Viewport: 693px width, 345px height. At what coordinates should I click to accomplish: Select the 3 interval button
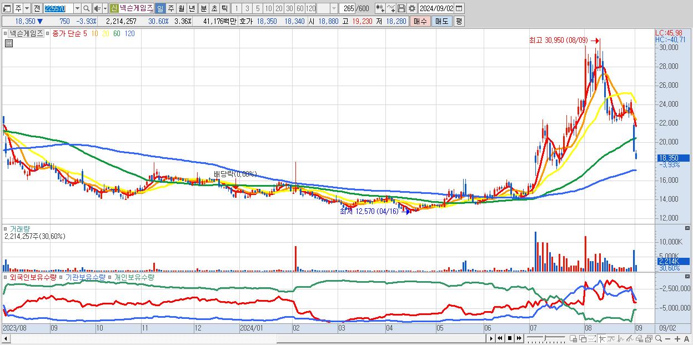[x=247, y=8]
